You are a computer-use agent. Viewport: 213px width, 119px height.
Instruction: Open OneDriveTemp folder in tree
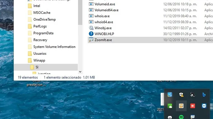point(45,19)
